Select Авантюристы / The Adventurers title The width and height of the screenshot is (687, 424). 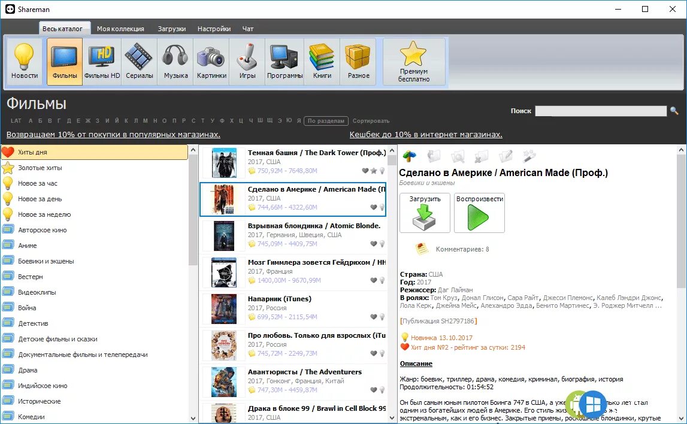pos(305,372)
